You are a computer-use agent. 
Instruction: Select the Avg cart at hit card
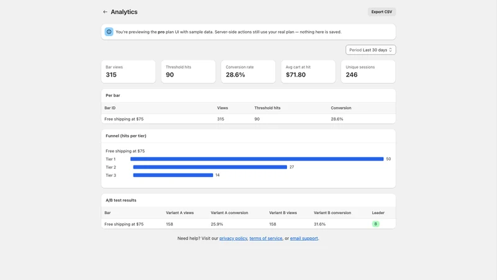tap(308, 72)
